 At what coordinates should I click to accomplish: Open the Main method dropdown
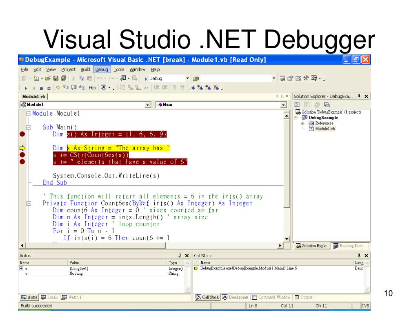283,105
